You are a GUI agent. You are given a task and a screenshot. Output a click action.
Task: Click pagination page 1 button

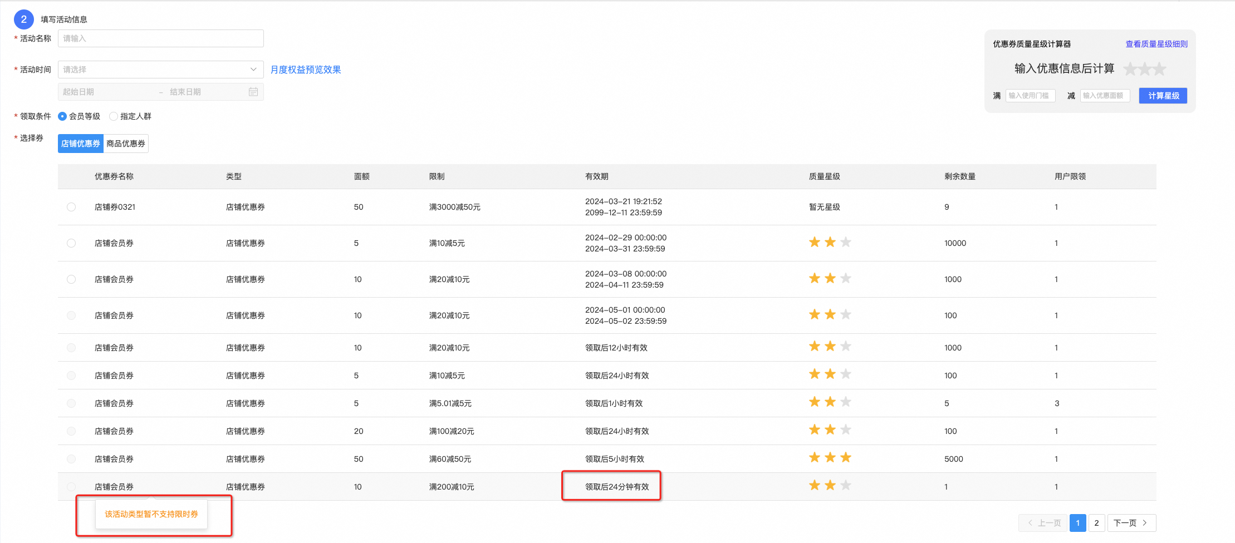(x=1078, y=523)
